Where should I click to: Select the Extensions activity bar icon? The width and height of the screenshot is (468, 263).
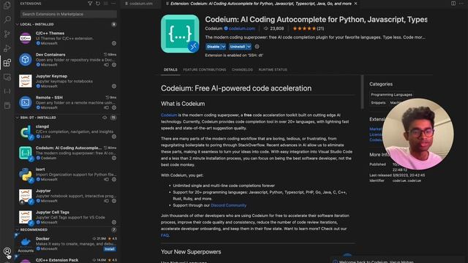pos(7,62)
